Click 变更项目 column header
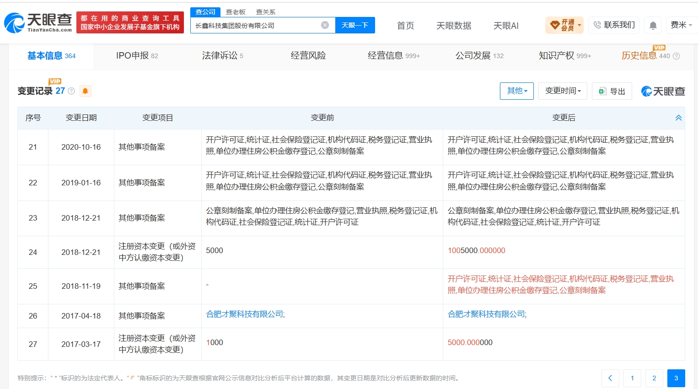Screen dimensions: 698x389 tap(158, 118)
